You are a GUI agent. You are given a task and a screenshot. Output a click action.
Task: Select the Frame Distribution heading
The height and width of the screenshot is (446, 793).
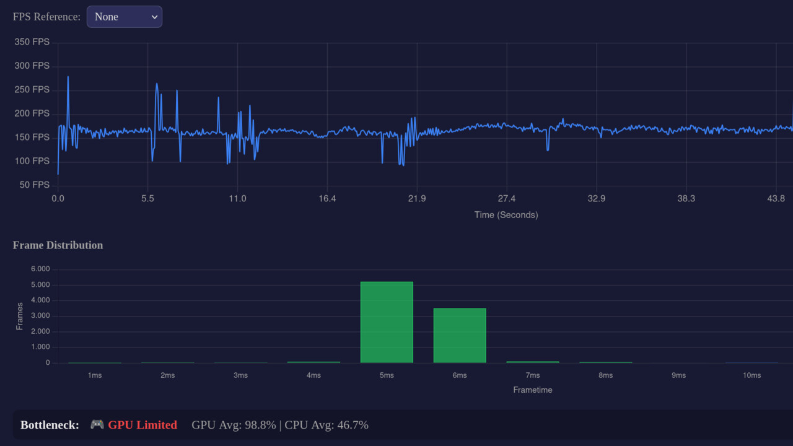58,245
